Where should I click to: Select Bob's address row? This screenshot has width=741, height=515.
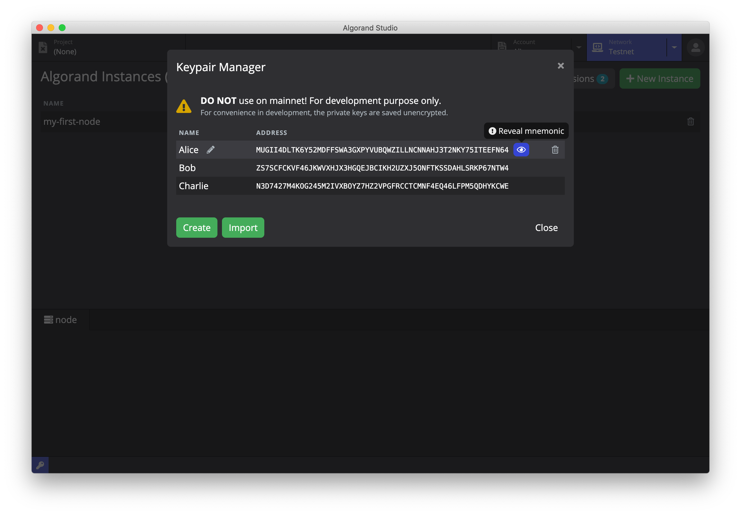382,167
